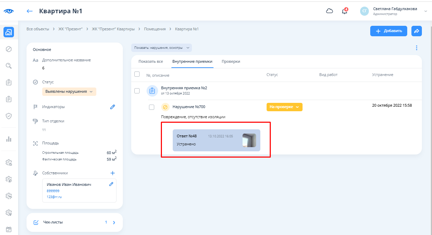Click the back arrow next to Квартира №1

tap(30, 11)
